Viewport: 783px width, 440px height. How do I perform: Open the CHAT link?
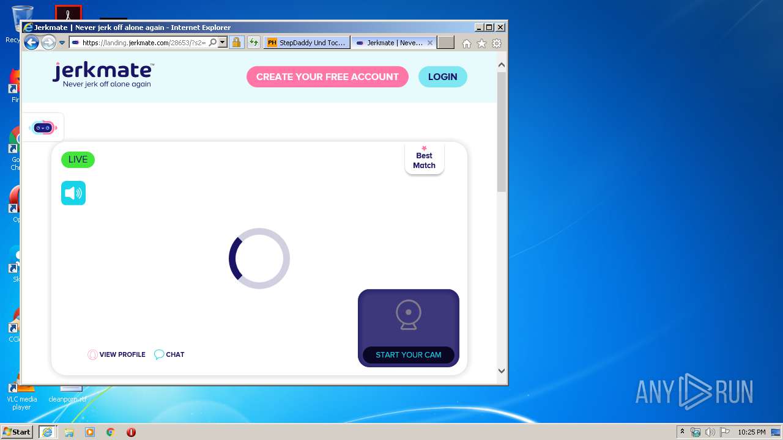tap(169, 354)
